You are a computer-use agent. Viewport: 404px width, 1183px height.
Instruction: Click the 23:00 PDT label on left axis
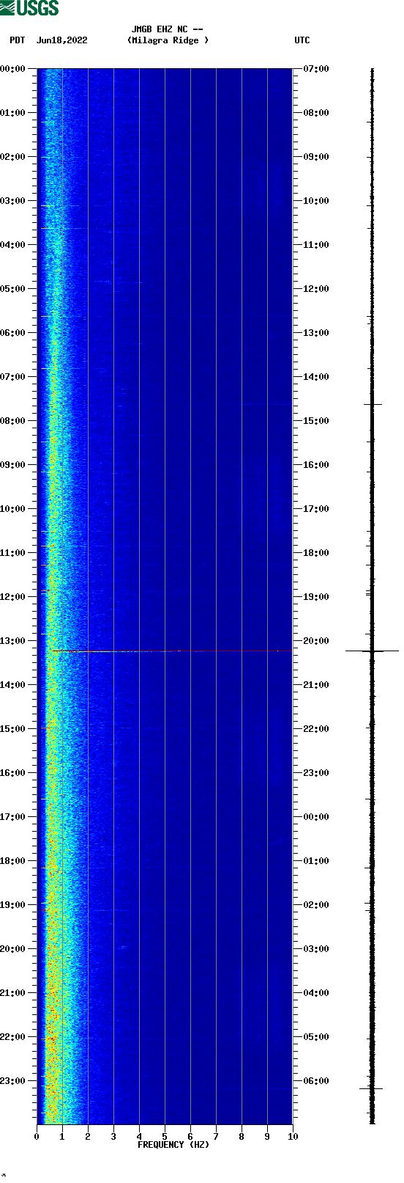click(x=13, y=1081)
